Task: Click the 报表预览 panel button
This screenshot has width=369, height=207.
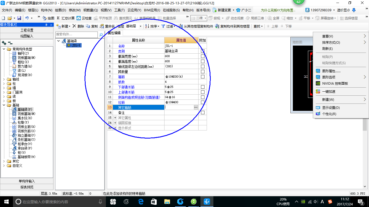Action: pyautogui.click(x=27, y=187)
